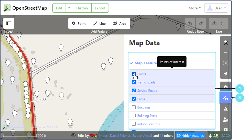The width and height of the screenshot is (244, 140).
Task: Click the geolocate arrow icon
Action: (x=225, y=74)
